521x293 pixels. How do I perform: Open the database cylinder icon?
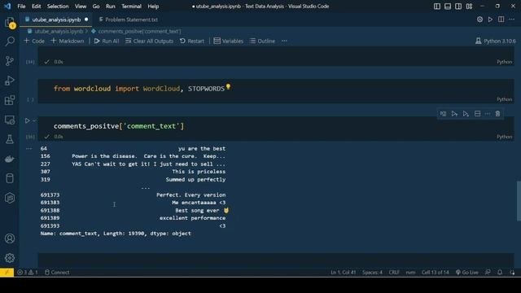click(10, 178)
